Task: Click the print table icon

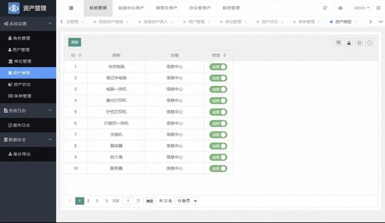Action: [x=359, y=43]
